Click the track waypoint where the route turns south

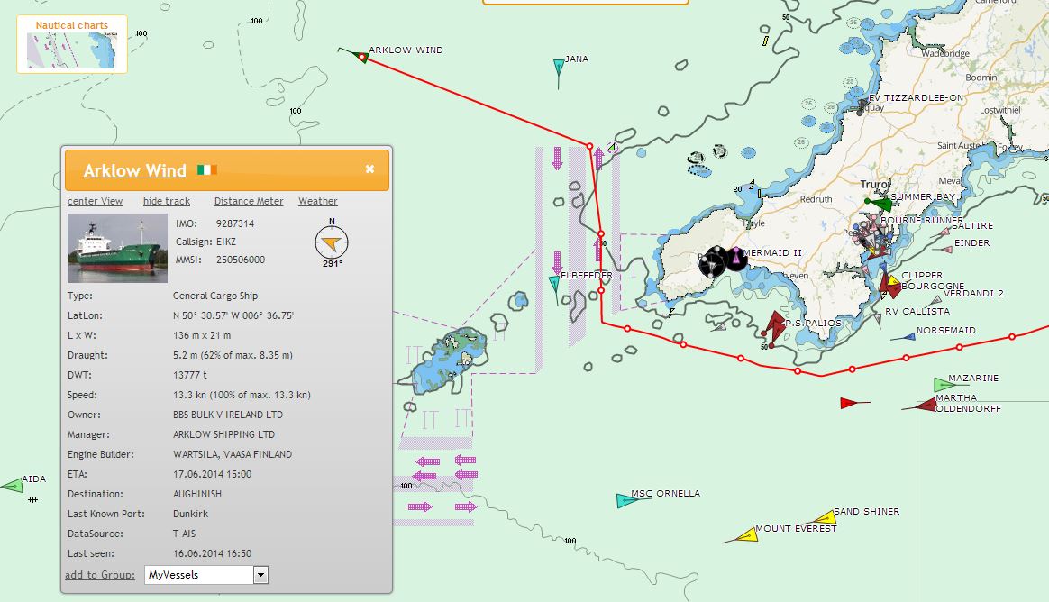click(589, 146)
